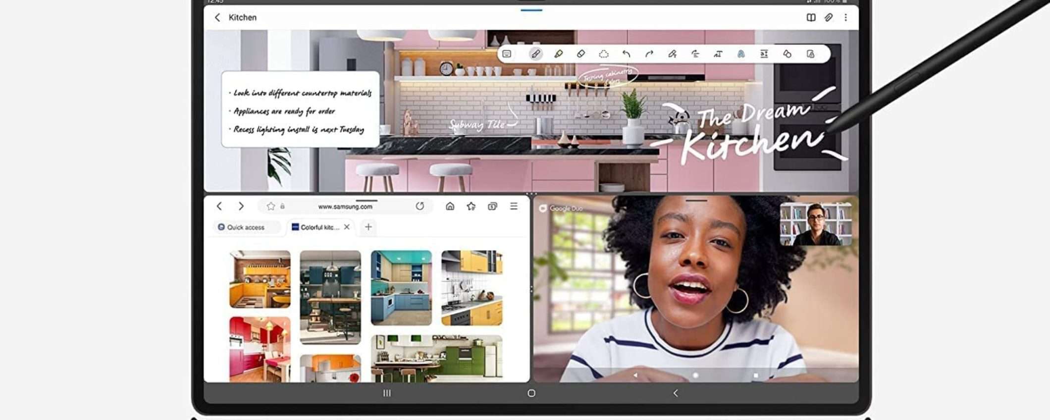Toggle reading mode book icon
1050x420 pixels.
tap(811, 18)
